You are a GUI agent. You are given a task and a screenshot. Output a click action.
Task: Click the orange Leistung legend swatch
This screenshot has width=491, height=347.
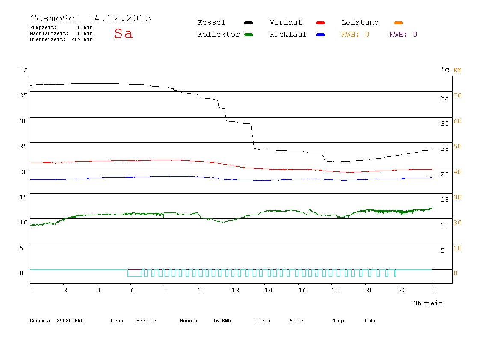pyautogui.click(x=398, y=23)
